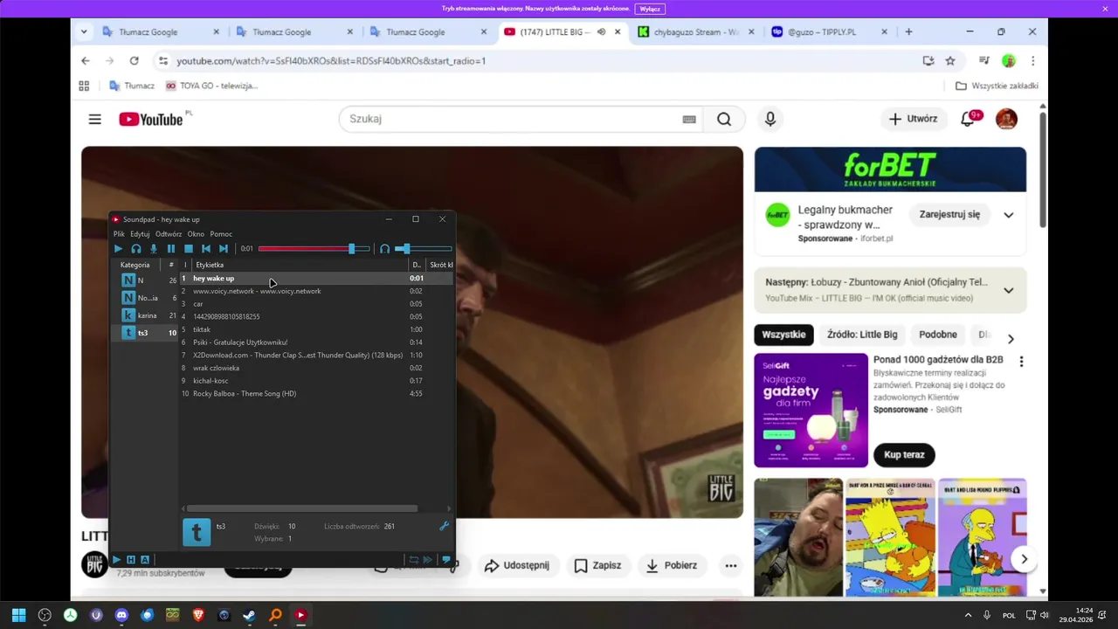Screen dimensions: 1118x629
Task: Click headphones icon beside Soundpad volume slider
Action: [384, 249]
